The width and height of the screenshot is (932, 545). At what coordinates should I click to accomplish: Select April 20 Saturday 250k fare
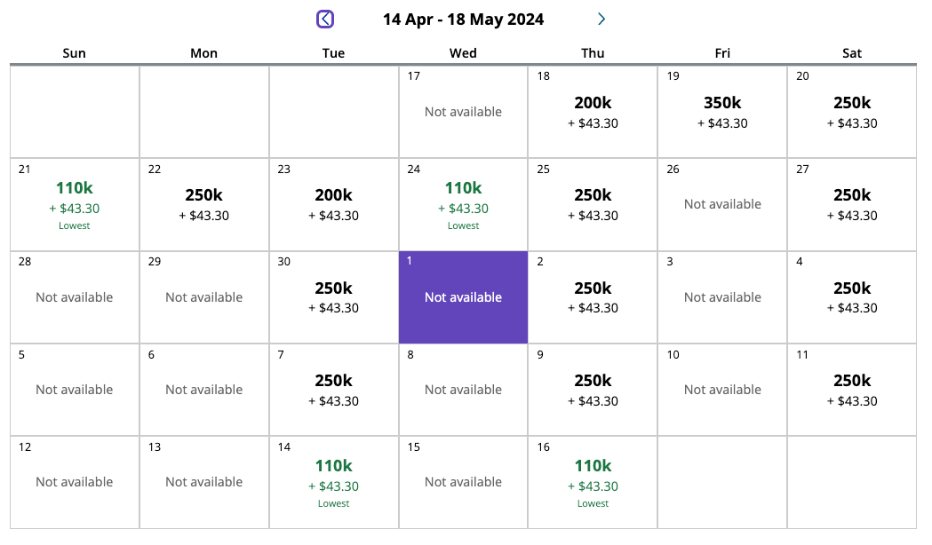(852, 112)
